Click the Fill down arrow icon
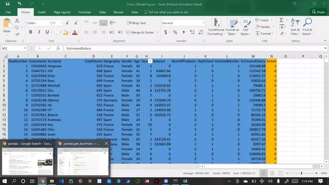Image resolution: width=329 pixels, height=185 pixels. click(x=282, y=27)
